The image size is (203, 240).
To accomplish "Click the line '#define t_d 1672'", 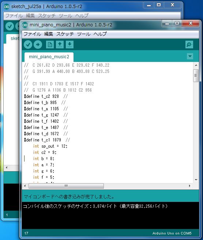I will tap(46, 134).
